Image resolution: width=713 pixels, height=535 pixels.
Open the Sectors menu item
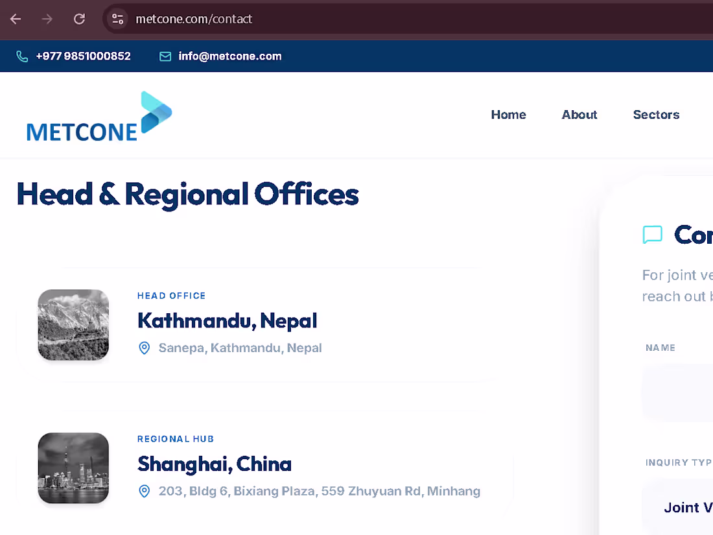tap(656, 115)
